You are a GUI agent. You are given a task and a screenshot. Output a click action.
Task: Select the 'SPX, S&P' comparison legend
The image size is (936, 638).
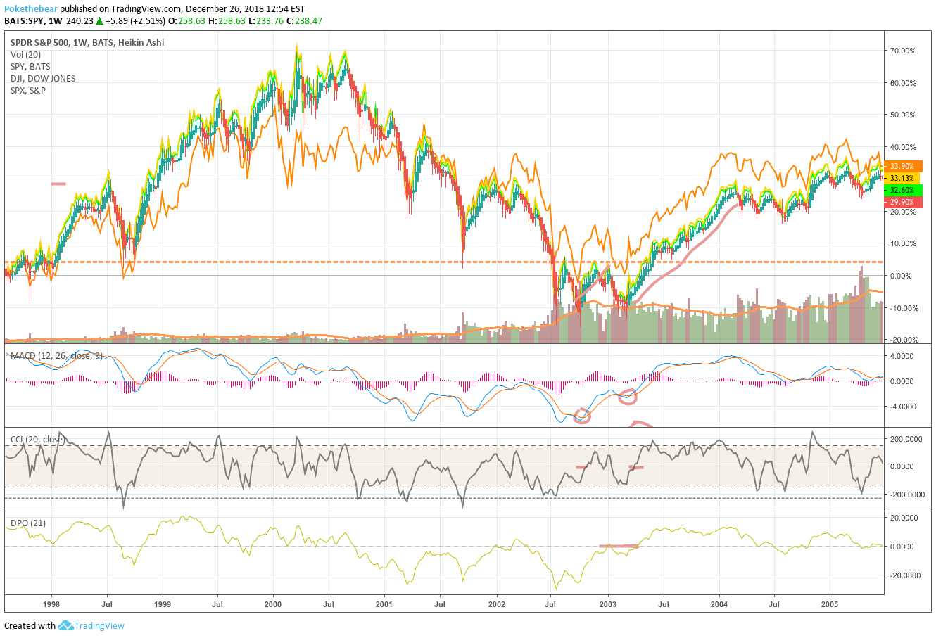pyautogui.click(x=28, y=91)
